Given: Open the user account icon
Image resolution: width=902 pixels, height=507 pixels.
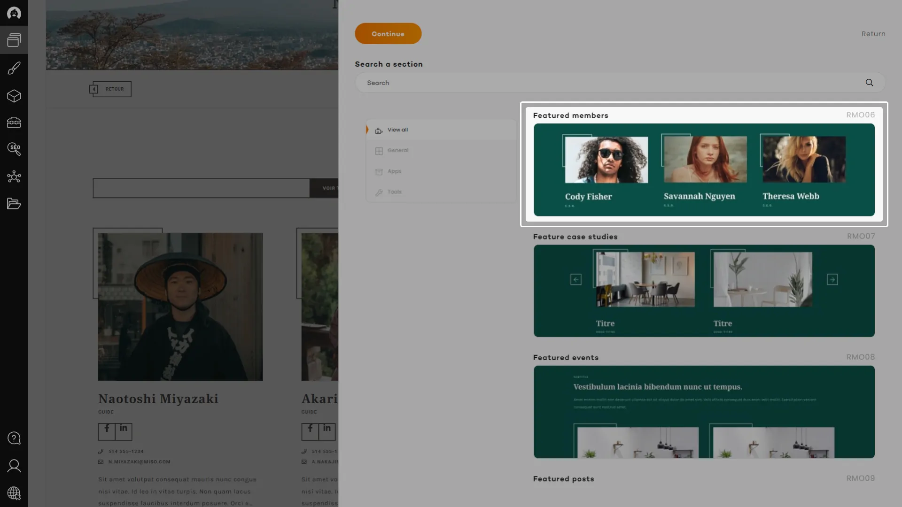Looking at the screenshot, I should [x=14, y=466].
